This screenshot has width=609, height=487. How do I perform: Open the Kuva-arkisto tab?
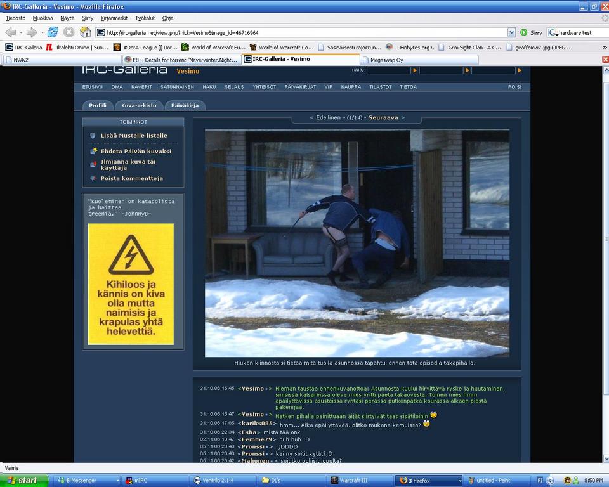139,105
